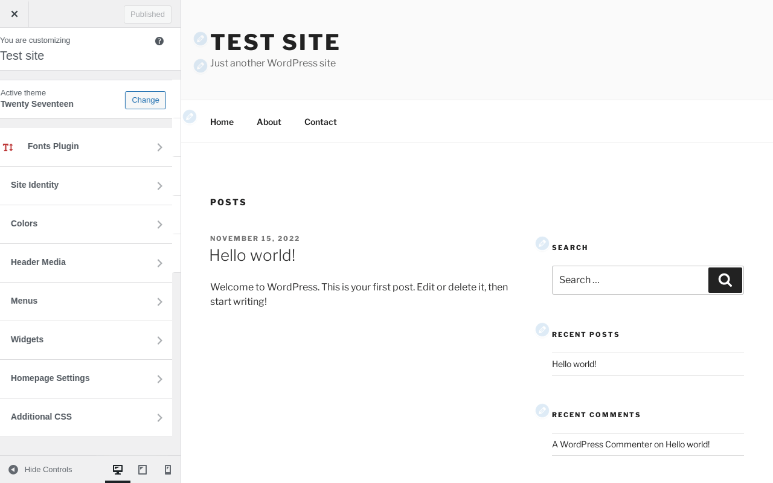This screenshot has width=773, height=483.
Task: Go to Contact in navigation menu
Action: 320,122
